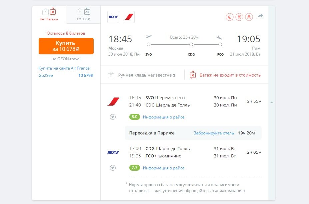Open the Go2See 10 679₽ offer

[x=66, y=75]
